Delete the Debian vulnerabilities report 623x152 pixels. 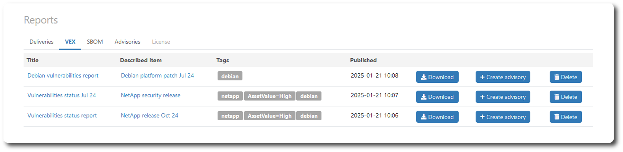click(566, 77)
